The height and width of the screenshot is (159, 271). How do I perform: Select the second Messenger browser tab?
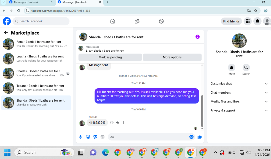79,2
